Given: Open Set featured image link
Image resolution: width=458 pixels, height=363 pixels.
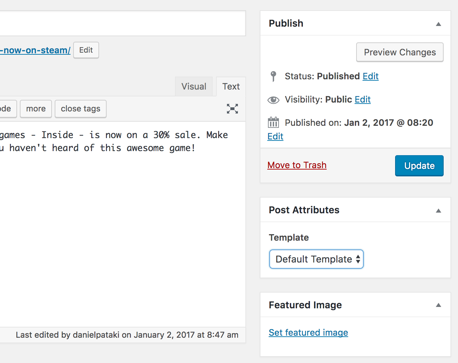Looking at the screenshot, I should pyautogui.click(x=308, y=333).
